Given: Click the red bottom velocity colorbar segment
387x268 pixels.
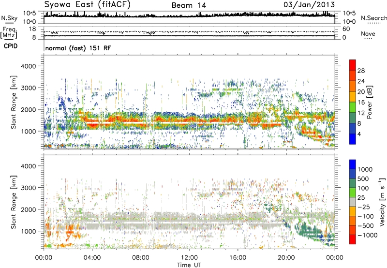Looking at the screenshot, I should [x=353, y=239].
